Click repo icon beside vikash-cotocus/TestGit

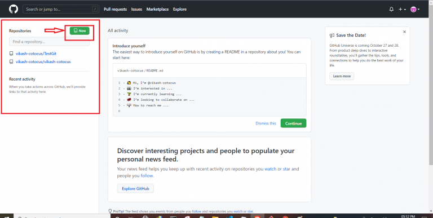click(11, 54)
